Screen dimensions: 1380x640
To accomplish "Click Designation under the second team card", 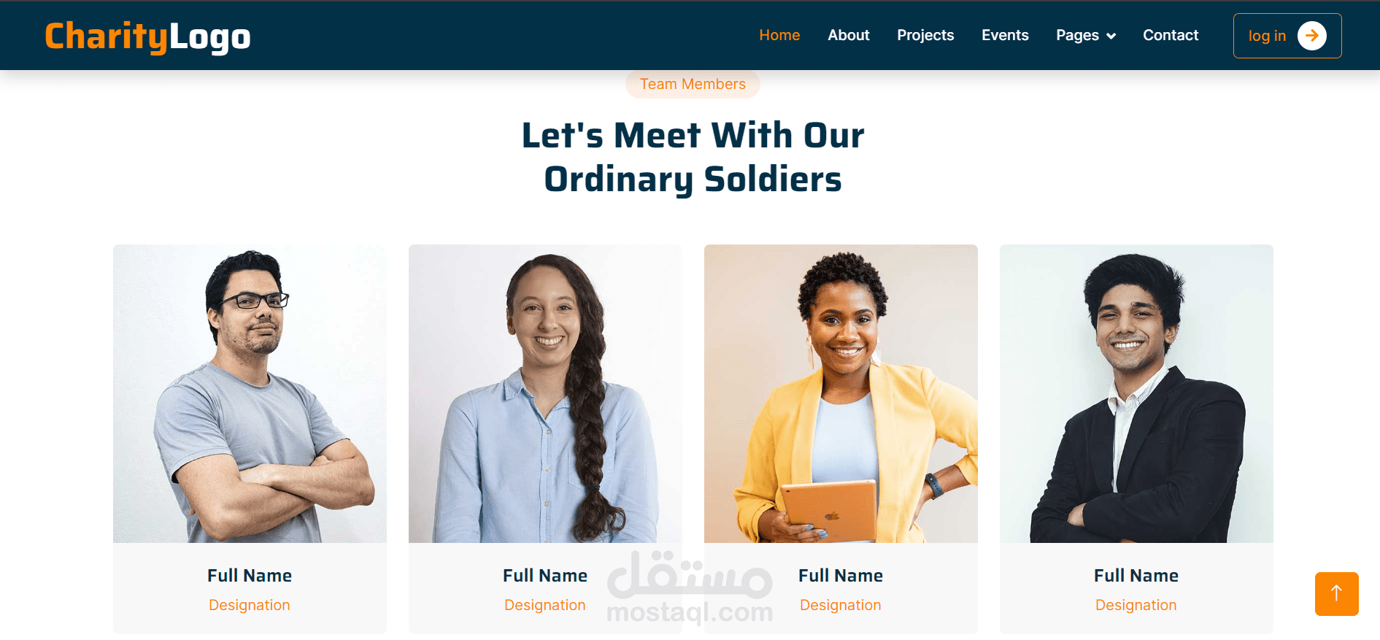I will [545, 605].
